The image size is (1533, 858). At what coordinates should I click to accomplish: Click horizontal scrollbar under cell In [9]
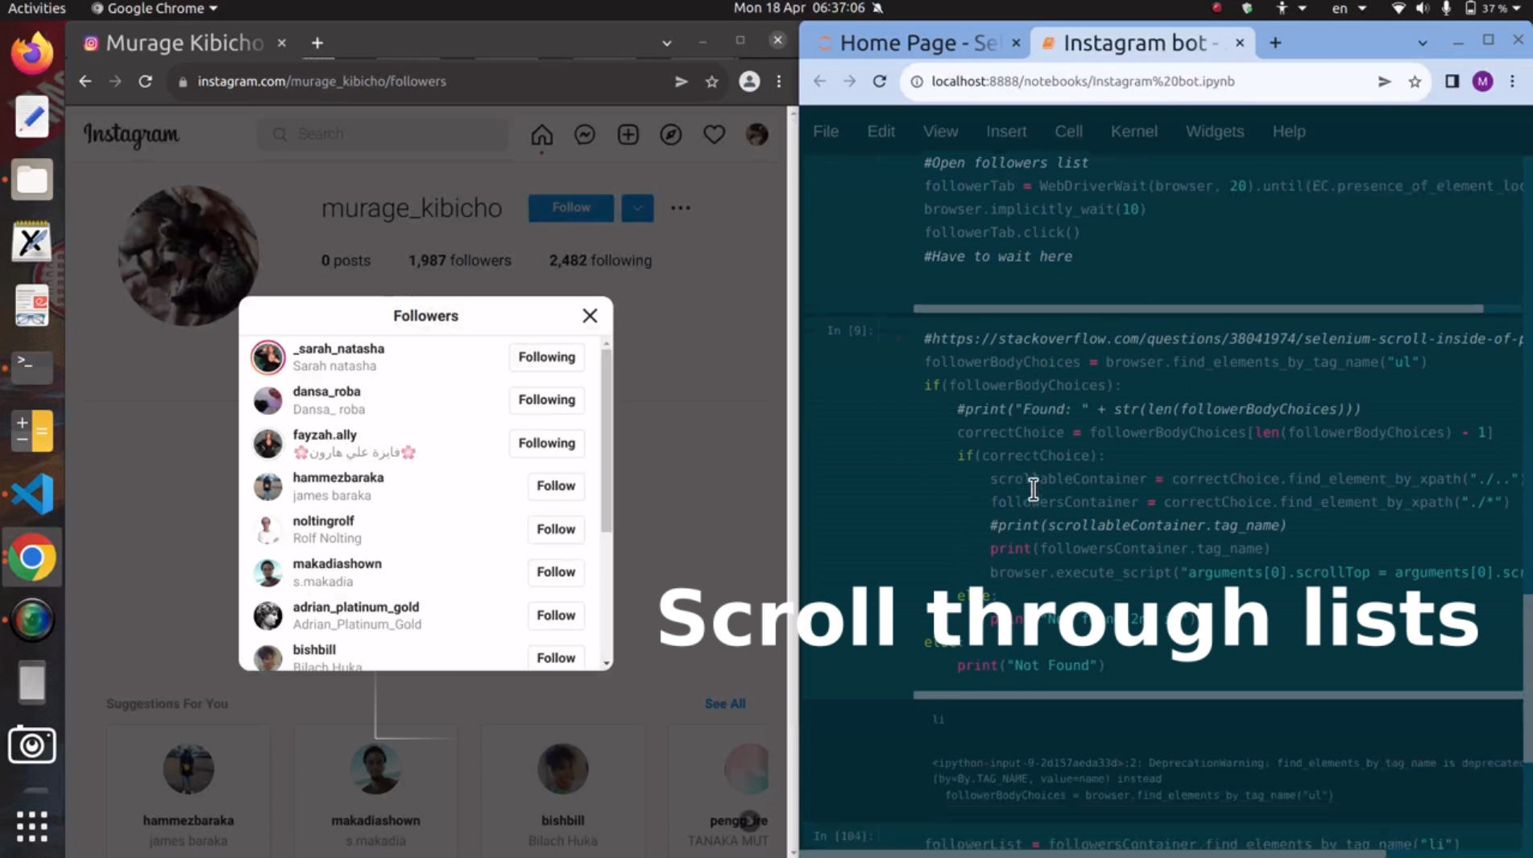[1218, 694]
